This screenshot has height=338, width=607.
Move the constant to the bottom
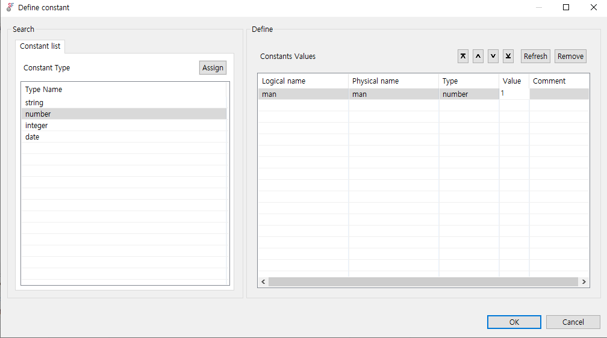508,56
